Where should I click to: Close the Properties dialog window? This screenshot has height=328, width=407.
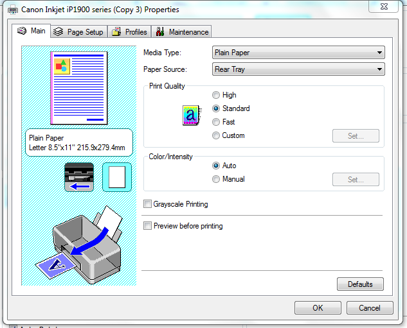coord(384,6)
